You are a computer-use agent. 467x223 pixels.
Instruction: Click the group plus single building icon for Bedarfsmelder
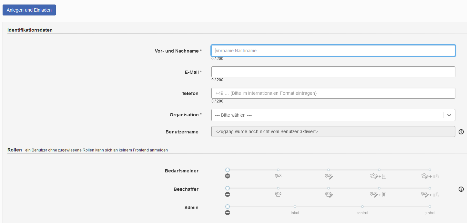tap(378, 176)
